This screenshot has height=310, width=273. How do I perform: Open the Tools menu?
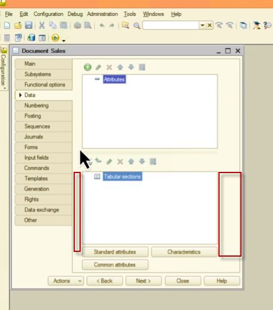click(x=130, y=14)
